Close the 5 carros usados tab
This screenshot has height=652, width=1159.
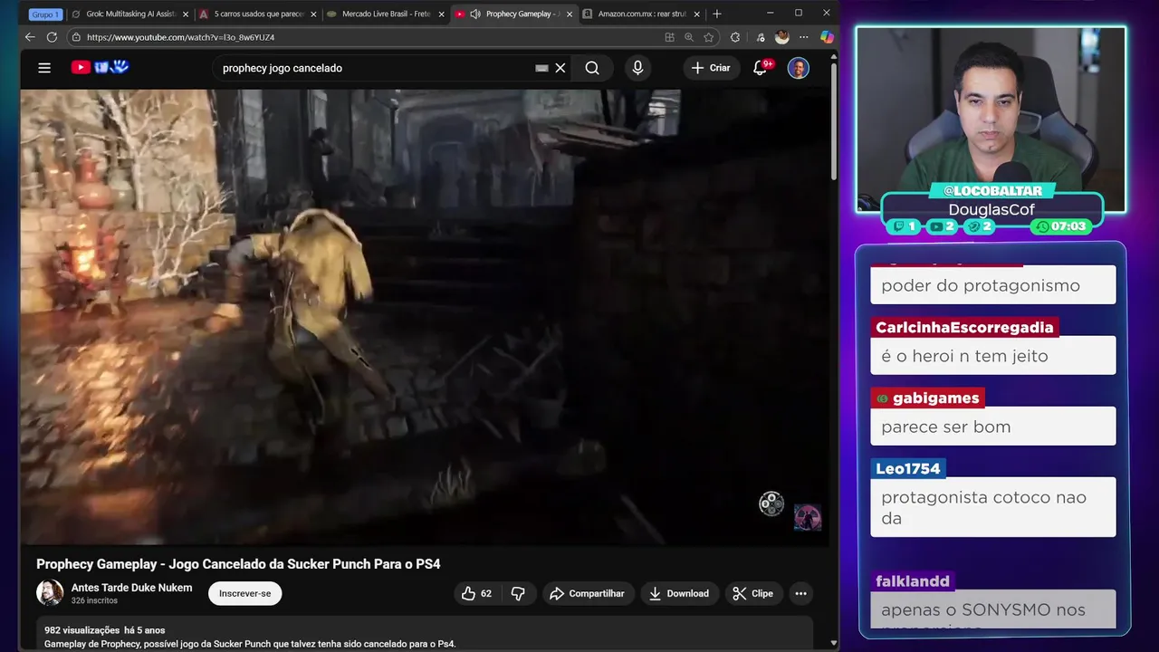tap(313, 14)
